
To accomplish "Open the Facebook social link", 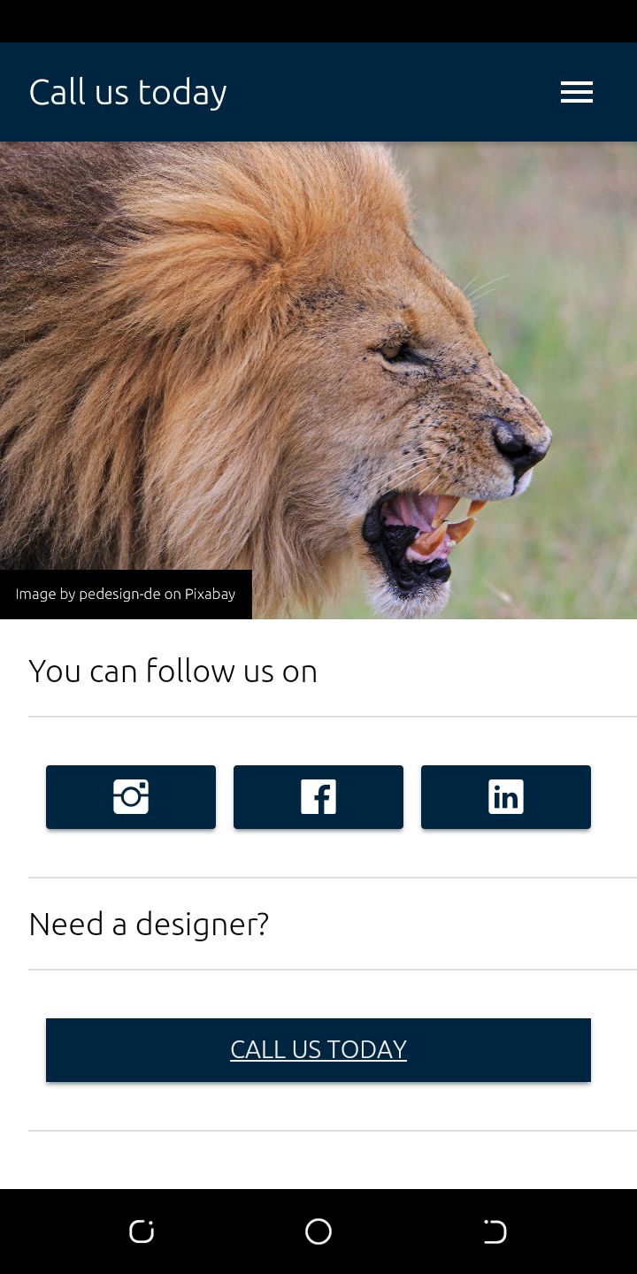I will [318, 797].
